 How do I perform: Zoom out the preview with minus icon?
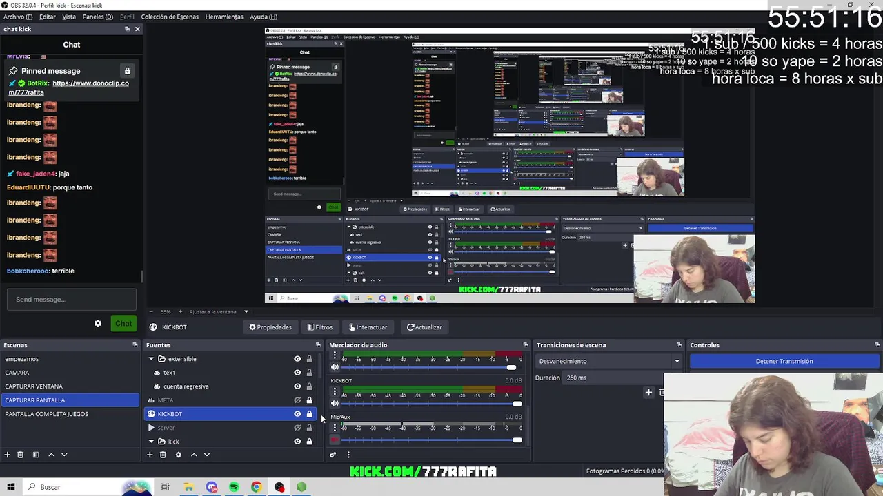click(150, 311)
